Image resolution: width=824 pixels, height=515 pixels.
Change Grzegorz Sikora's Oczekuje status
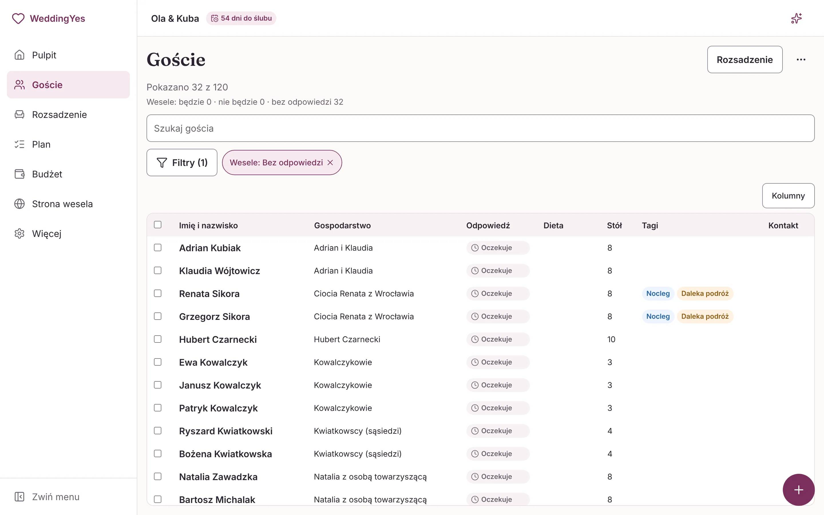(498, 316)
